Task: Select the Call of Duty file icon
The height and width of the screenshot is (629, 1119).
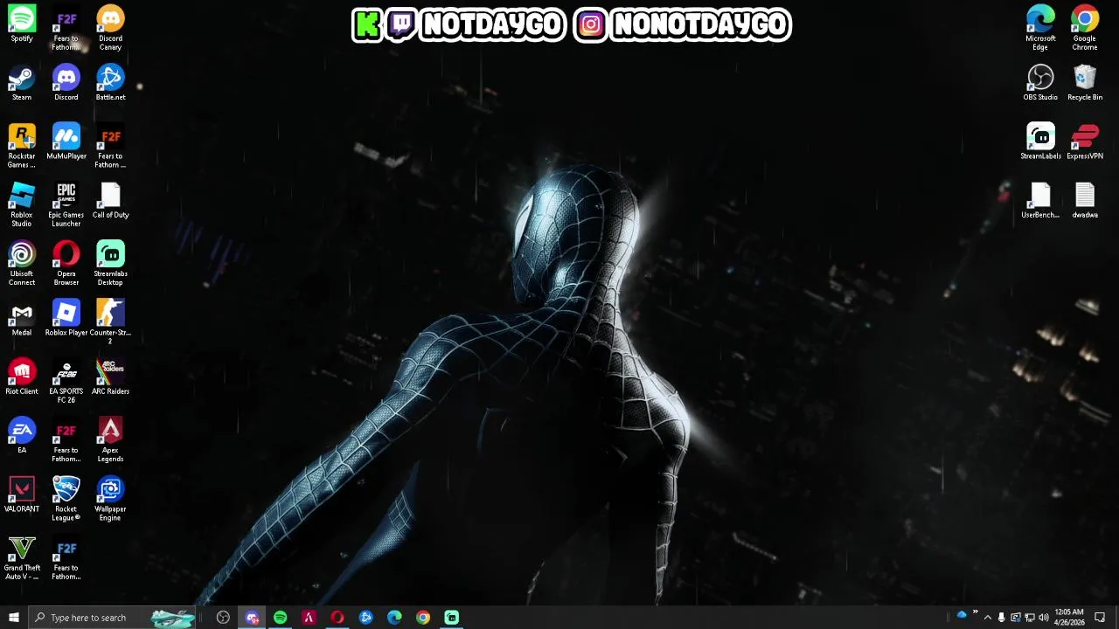Action: [110, 200]
